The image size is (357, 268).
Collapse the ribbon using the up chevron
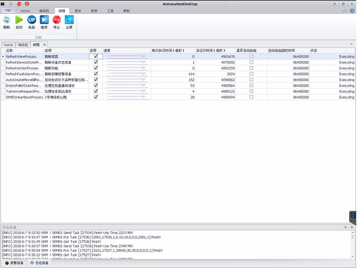tap(344, 10)
